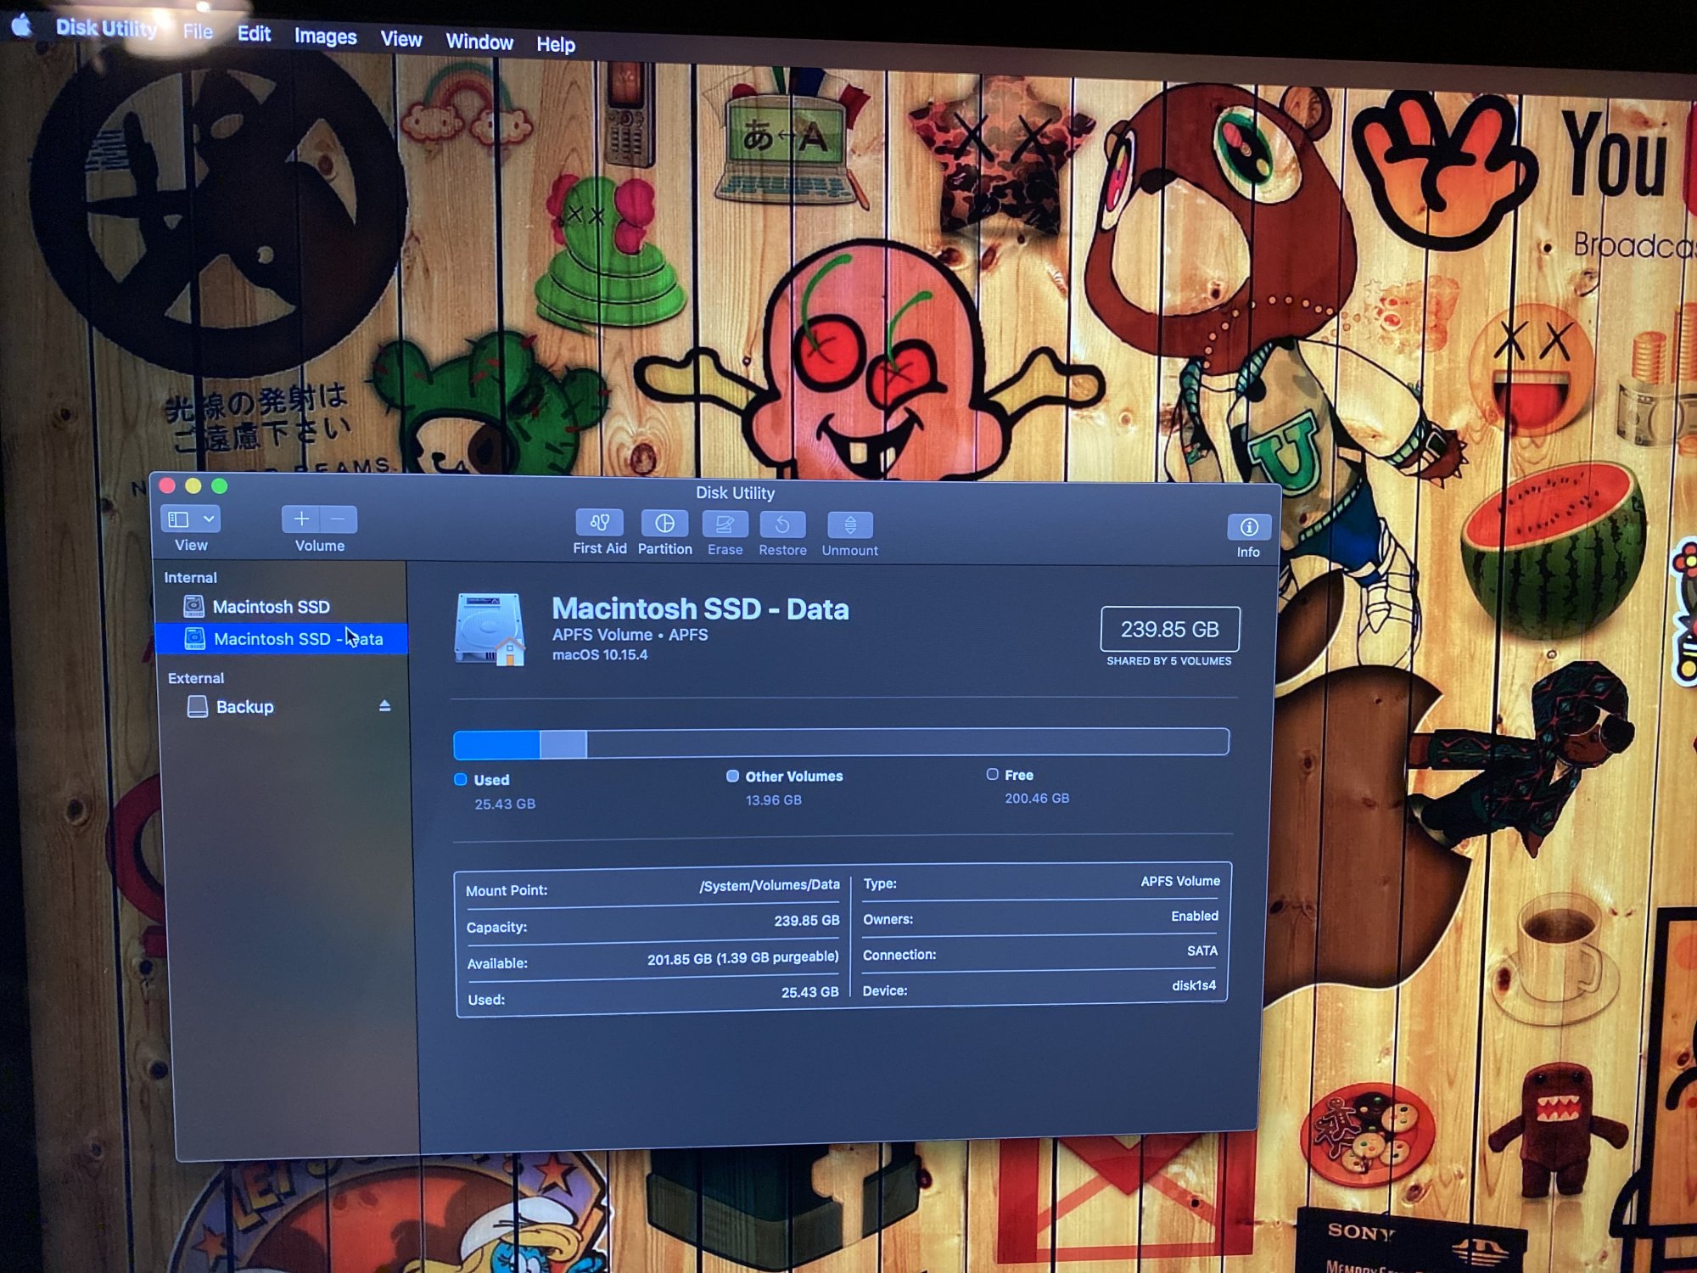Open the View menu in menu bar

pyautogui.click(x=400, y=39)
